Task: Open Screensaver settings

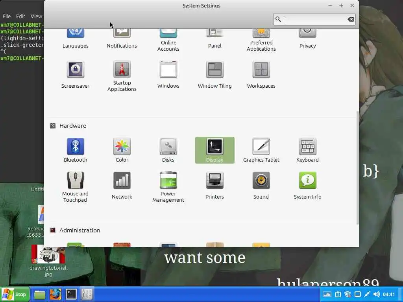Action: (x=75, y=75)
